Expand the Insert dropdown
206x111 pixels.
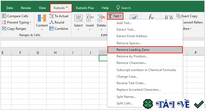click(x=90, y=29)
